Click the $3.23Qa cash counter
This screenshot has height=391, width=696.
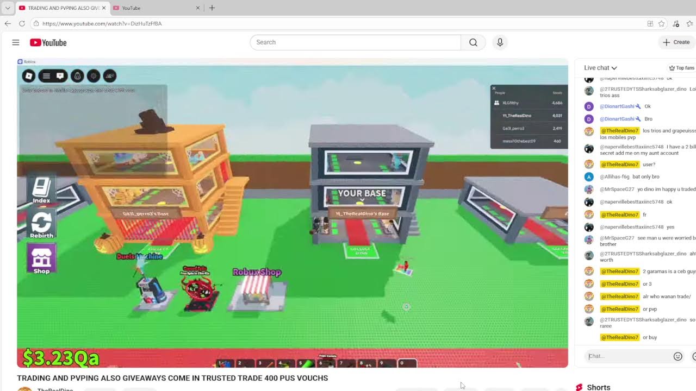(61, 358)
